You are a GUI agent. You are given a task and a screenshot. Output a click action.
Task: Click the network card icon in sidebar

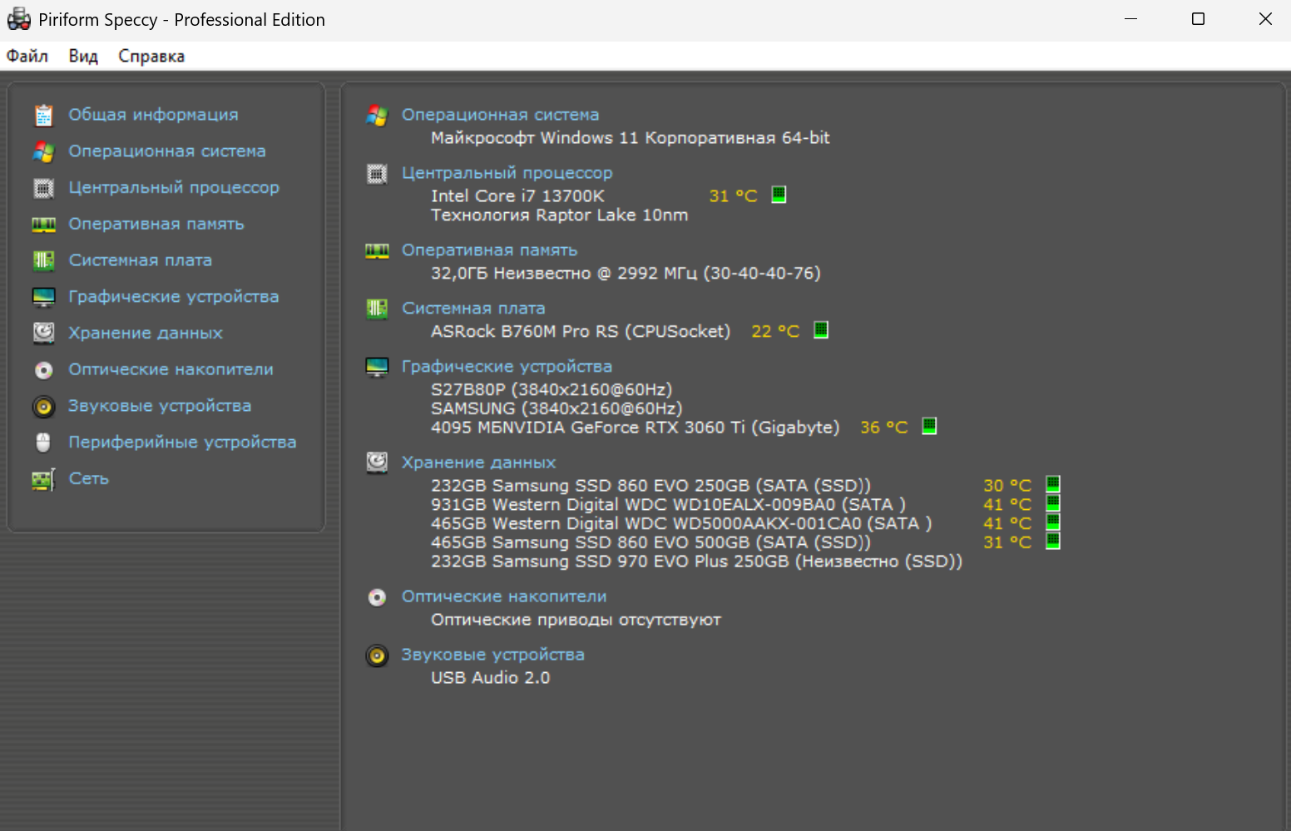pyautogui.click(x=44, y=479)
